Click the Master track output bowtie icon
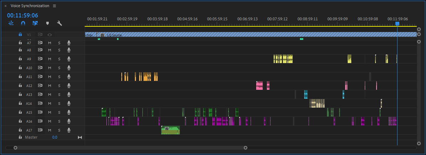Screen dimensions: 426x155 80,137
